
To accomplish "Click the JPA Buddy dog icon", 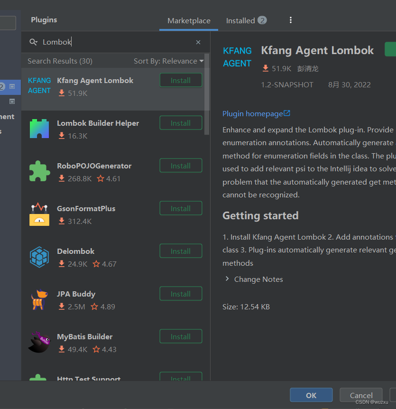I will click(39, 299).
